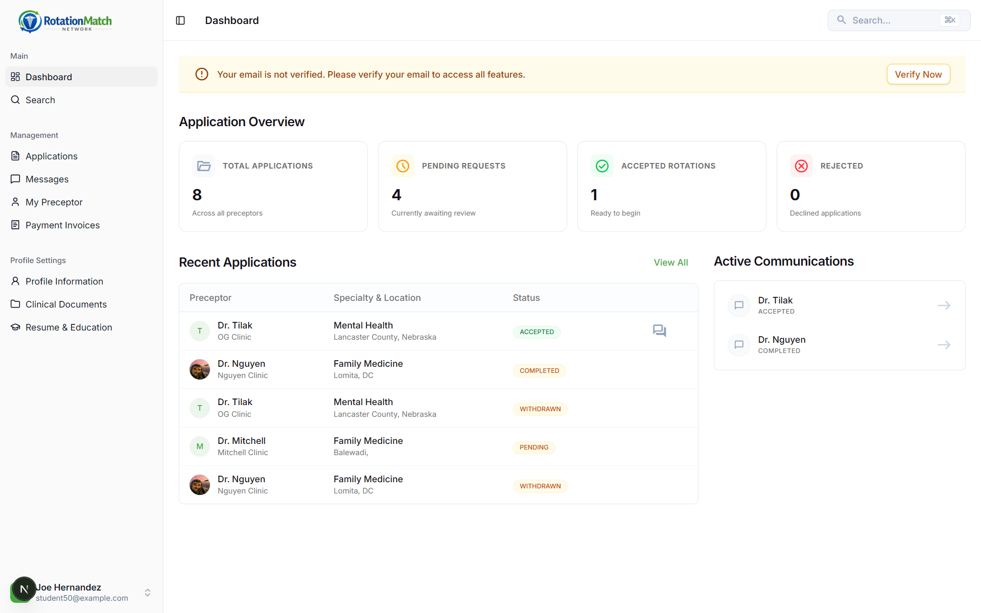Click the Rejected red X icon

click(801, 166)
